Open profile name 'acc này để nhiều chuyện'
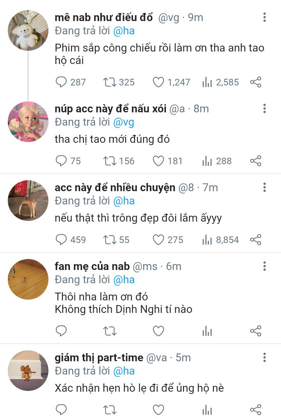 (115, 188)
